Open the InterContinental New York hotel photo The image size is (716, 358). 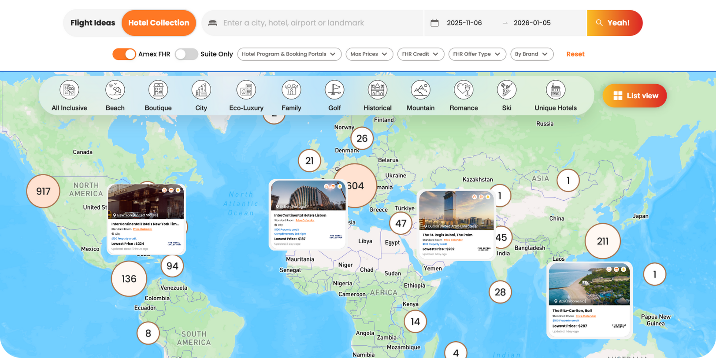pos(146,202)
